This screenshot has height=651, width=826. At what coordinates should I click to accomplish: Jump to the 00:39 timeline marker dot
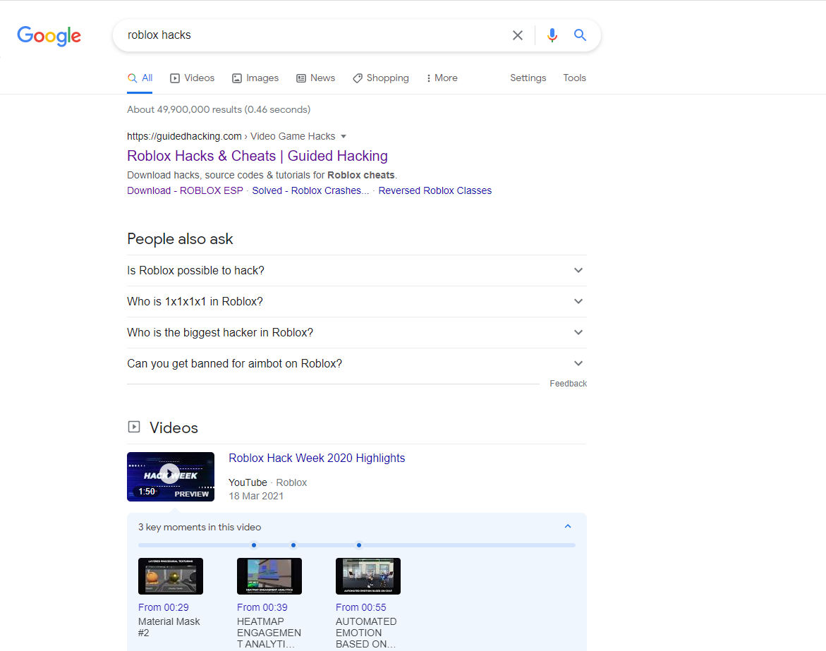(x=293, y=545)
